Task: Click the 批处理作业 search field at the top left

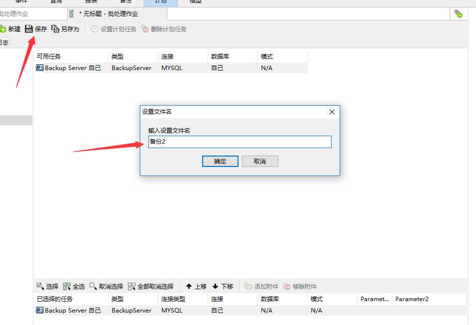Action: 33,13
